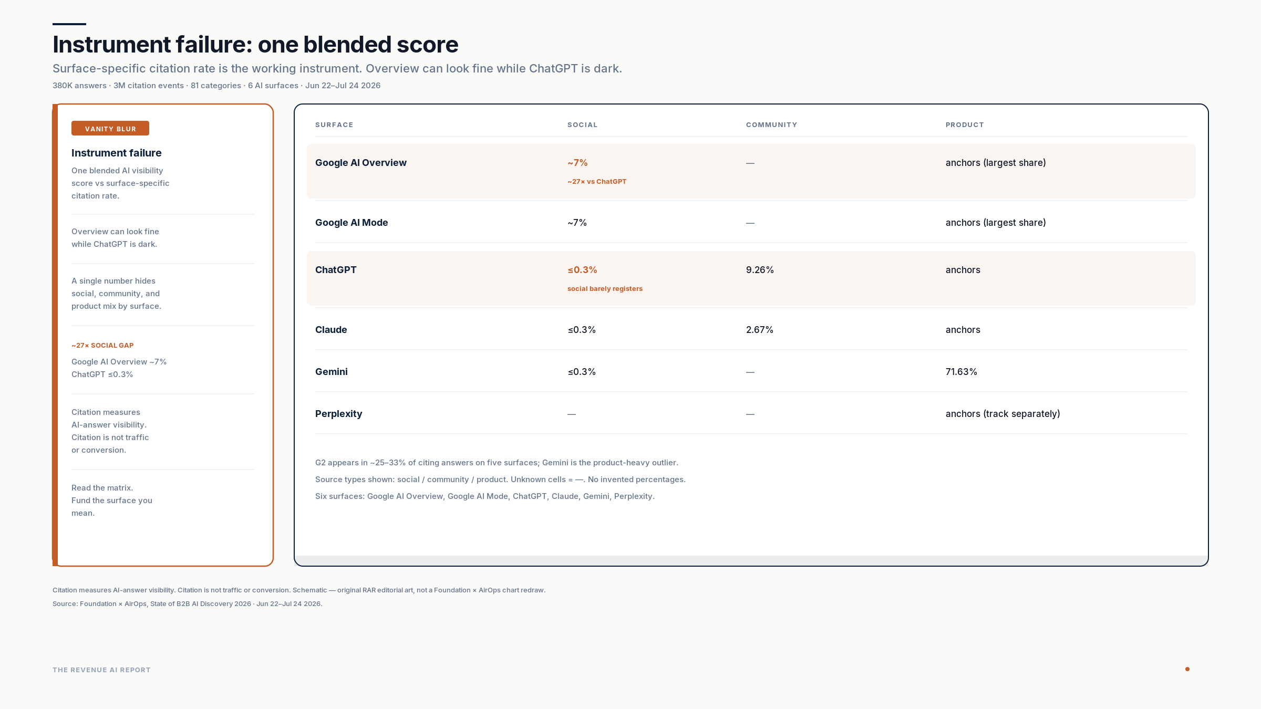Viewport: 1261px width, 709px height.
Task: Select Gemini's ≤0.3% social value
Action: [x=582, y=372]
